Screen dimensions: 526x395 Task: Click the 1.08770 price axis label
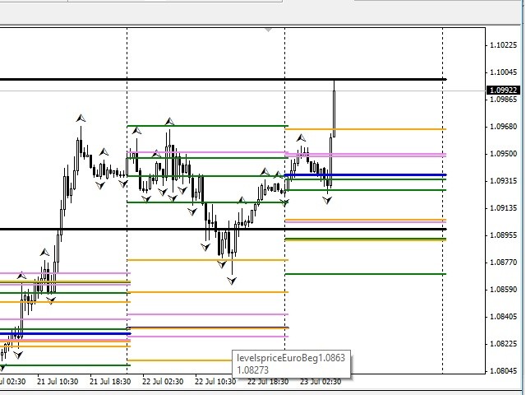(x=503, y=263)
